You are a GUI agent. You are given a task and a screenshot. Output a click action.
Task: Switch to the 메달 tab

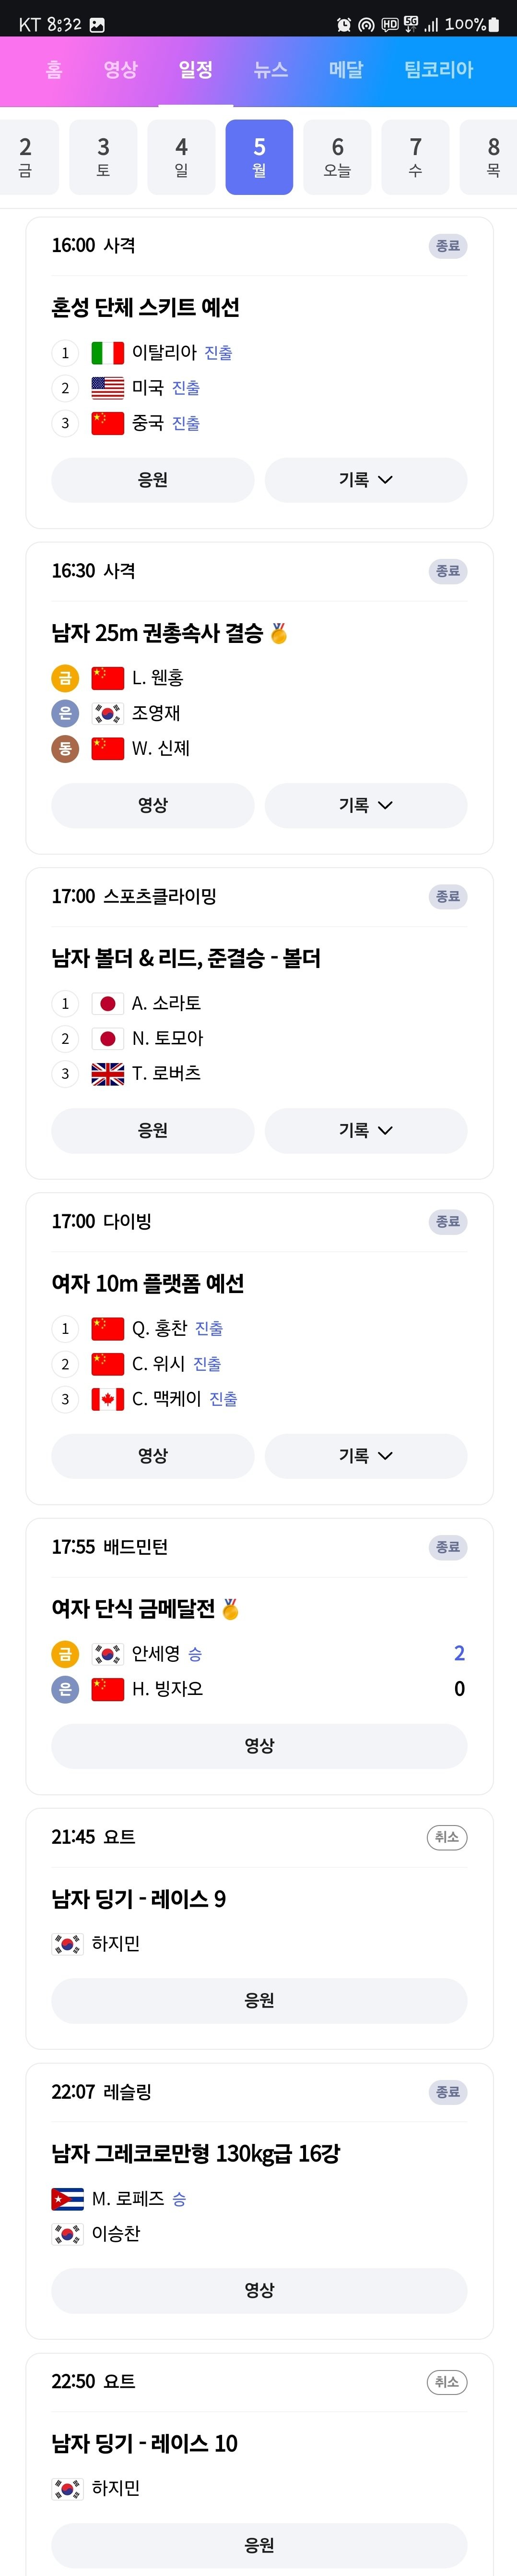pos(346,70)
